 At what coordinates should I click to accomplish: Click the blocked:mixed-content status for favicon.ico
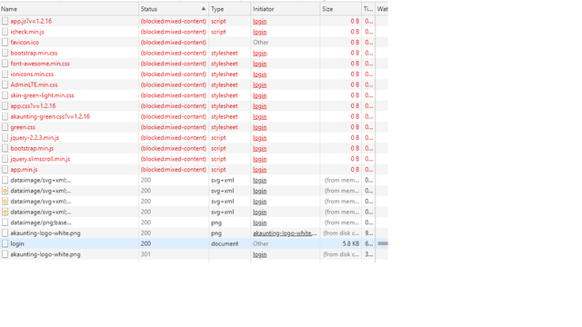[174, 43]
